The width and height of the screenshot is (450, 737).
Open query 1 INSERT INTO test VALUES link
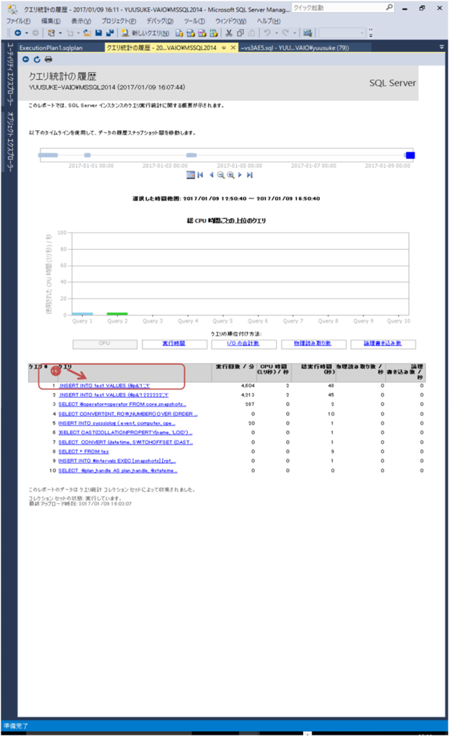[x=104, y=386]
